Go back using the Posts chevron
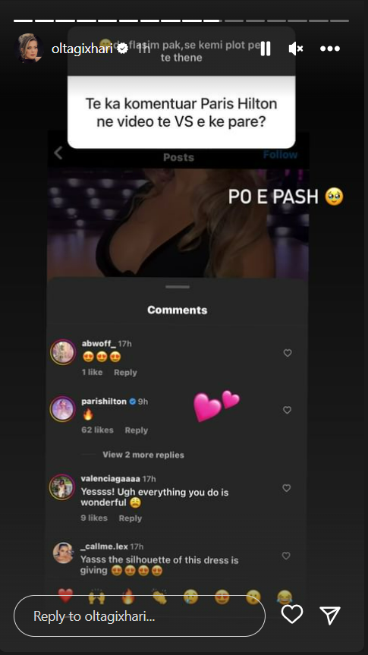The image size is (368, 655). (58, 153)
